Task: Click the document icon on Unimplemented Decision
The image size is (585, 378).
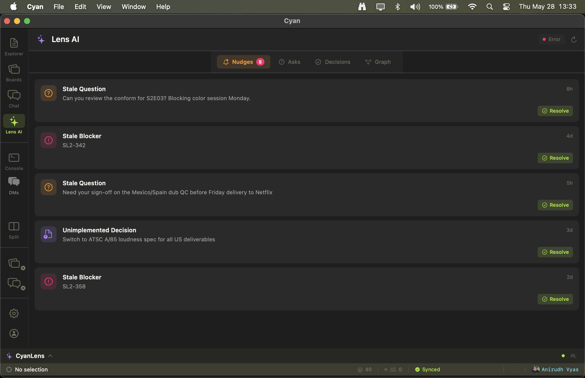Action: click(49, 234)
